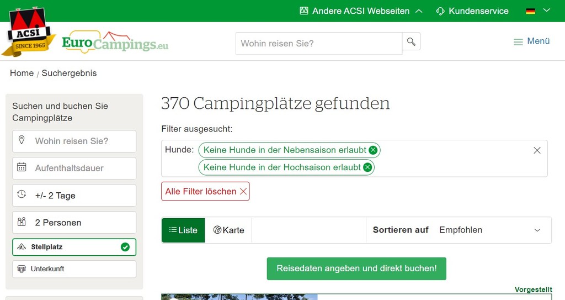Click the tent icon in Stellplatz
The height and width of the screenshot is (300, 565).
coord(22,247)
